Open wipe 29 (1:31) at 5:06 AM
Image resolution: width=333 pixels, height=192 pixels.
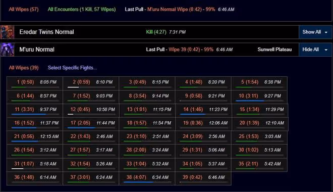point(203,151)
